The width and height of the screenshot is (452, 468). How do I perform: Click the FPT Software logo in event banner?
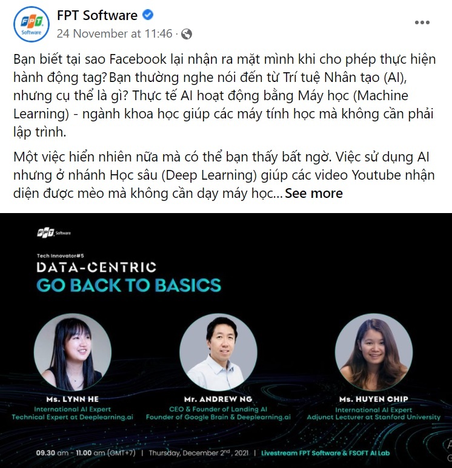54,233
